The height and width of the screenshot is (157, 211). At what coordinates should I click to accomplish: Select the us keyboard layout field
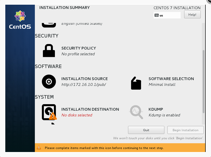click(x=167, y=15)
